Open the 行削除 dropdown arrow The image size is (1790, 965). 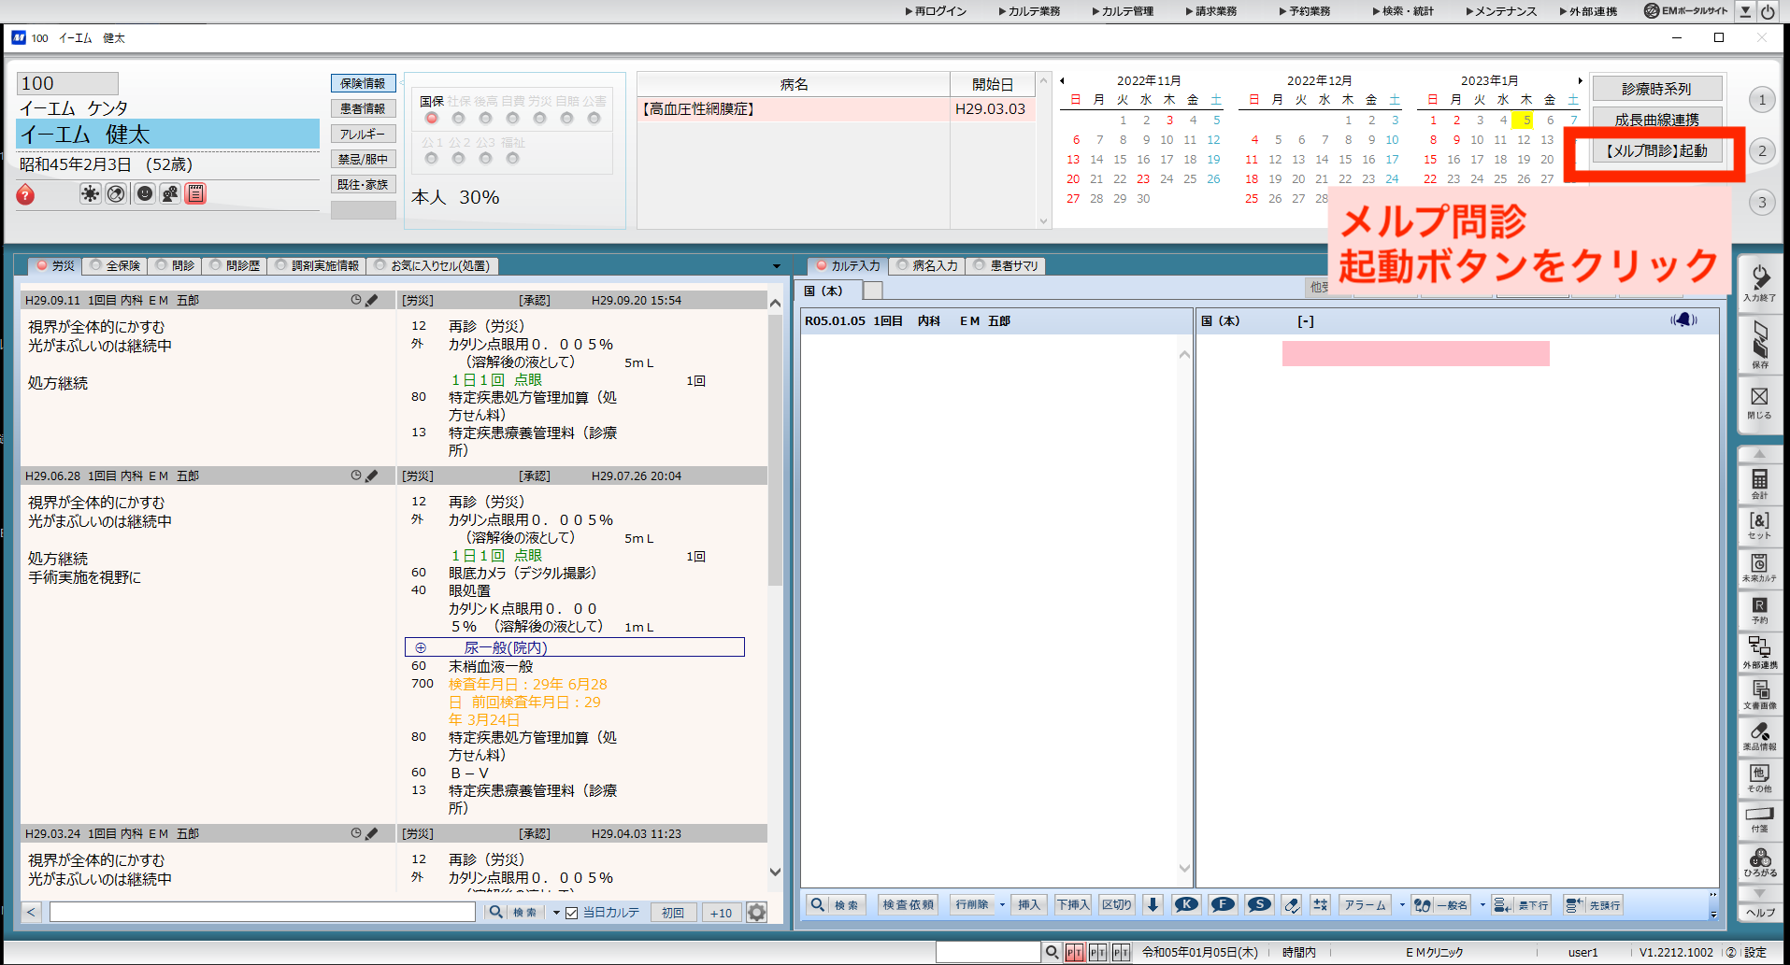1002,904
